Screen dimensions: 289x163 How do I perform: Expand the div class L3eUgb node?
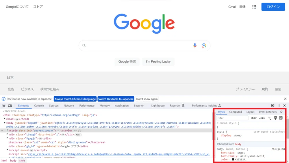pyautogui.click(x=8, y=134)
